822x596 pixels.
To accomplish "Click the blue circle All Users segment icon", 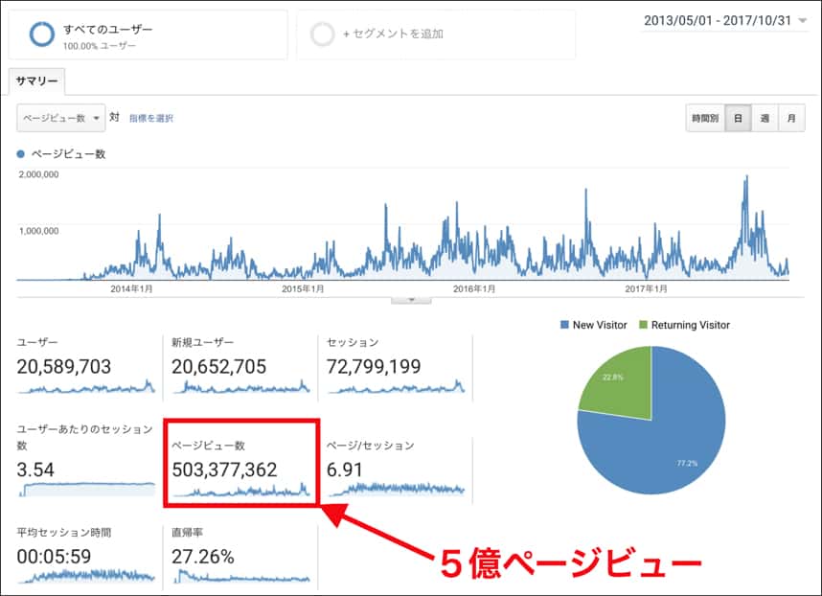I will pos(41,34).
